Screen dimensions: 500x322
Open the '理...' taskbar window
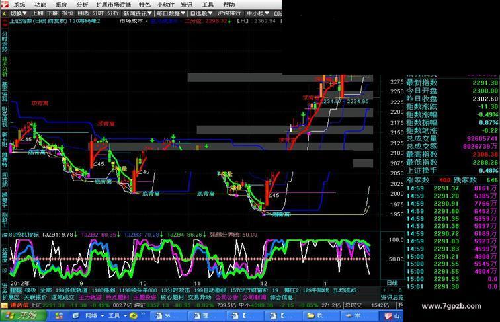point(206,316)
